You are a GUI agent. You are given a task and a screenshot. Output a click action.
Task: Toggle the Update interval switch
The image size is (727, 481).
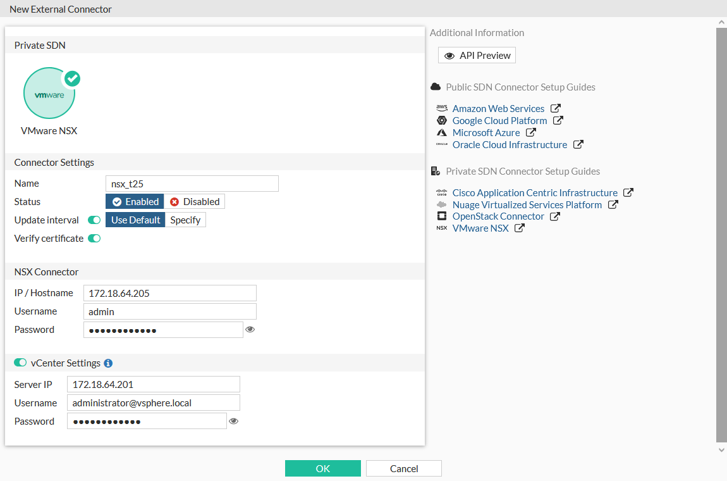94,220
